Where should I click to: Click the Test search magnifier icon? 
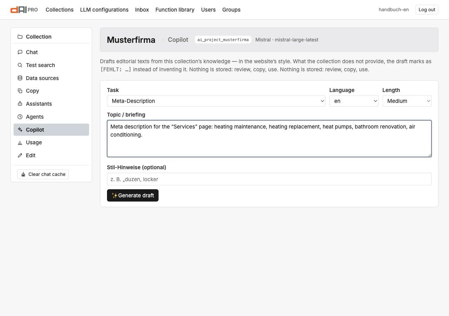[20, 65]
